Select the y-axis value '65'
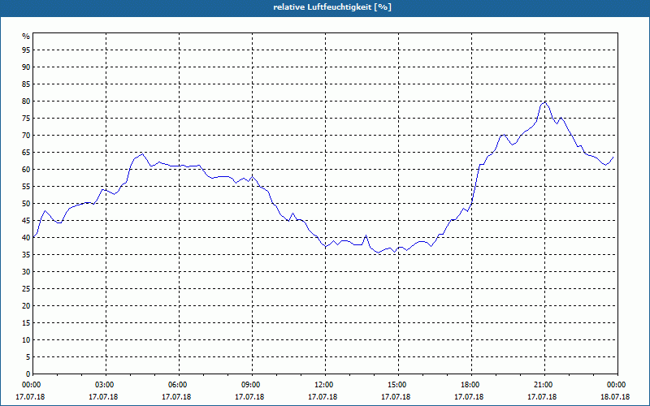Screen dimensions: 650x406 click(x=26, y=153)
